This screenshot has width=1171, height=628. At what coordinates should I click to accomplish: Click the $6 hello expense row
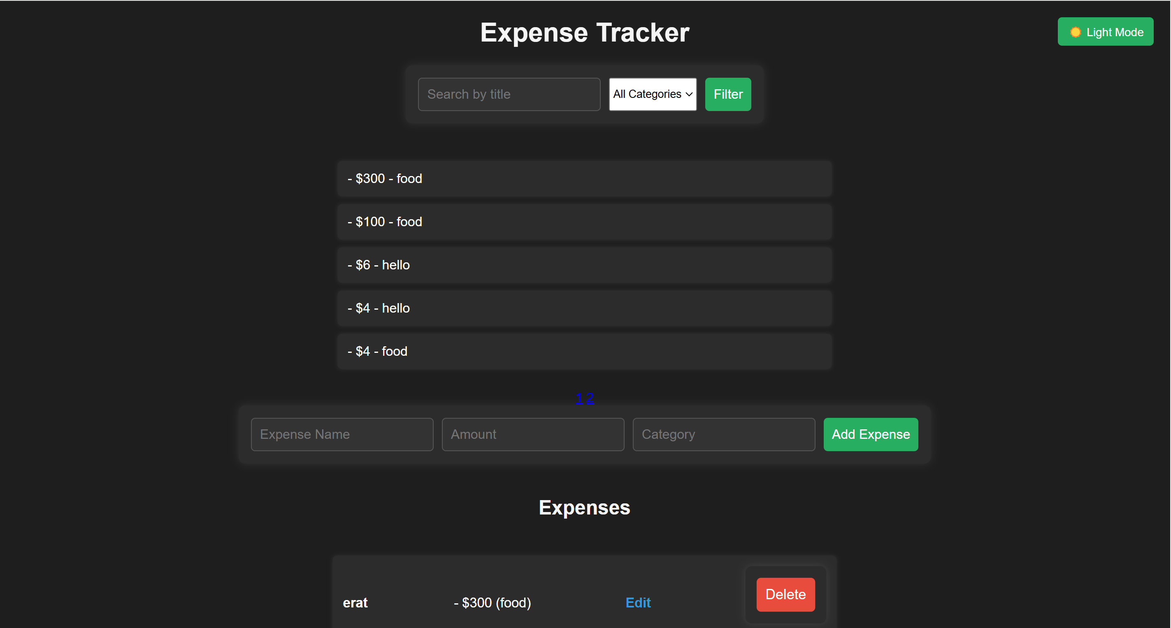click(x=584, y=264)
